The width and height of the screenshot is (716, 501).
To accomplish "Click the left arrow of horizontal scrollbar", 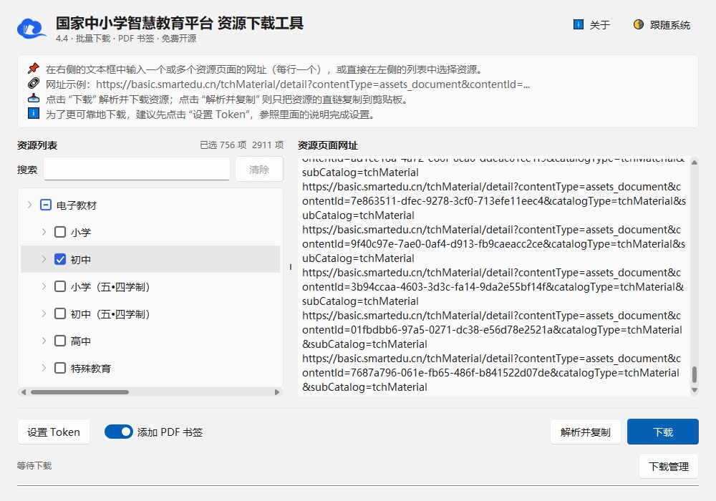I will (x=24, y=392).
